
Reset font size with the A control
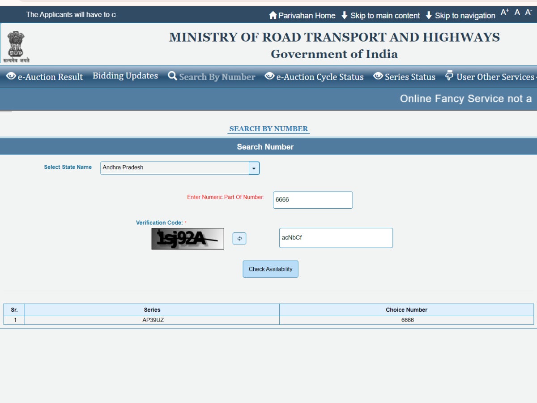point(517,13)
